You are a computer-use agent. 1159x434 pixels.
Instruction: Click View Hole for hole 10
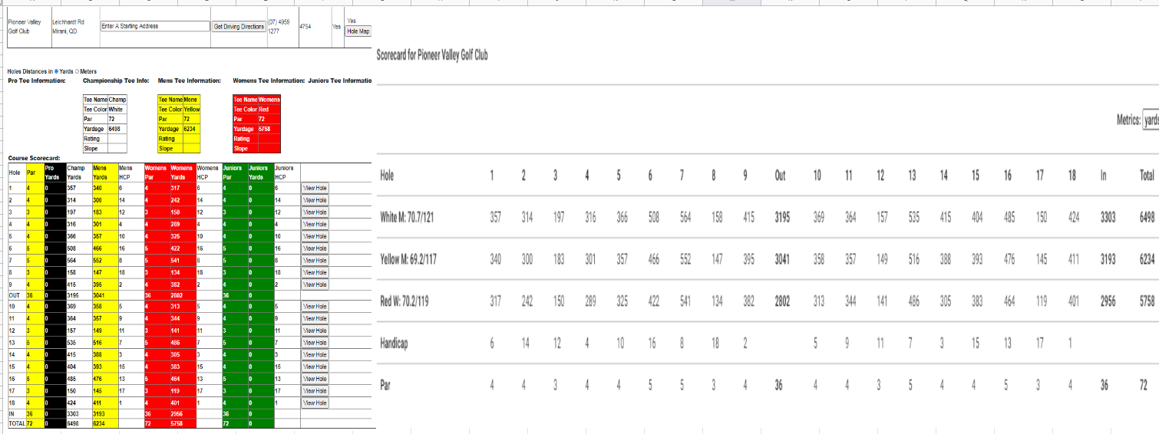pyautogui.click(x=315, y=306)
